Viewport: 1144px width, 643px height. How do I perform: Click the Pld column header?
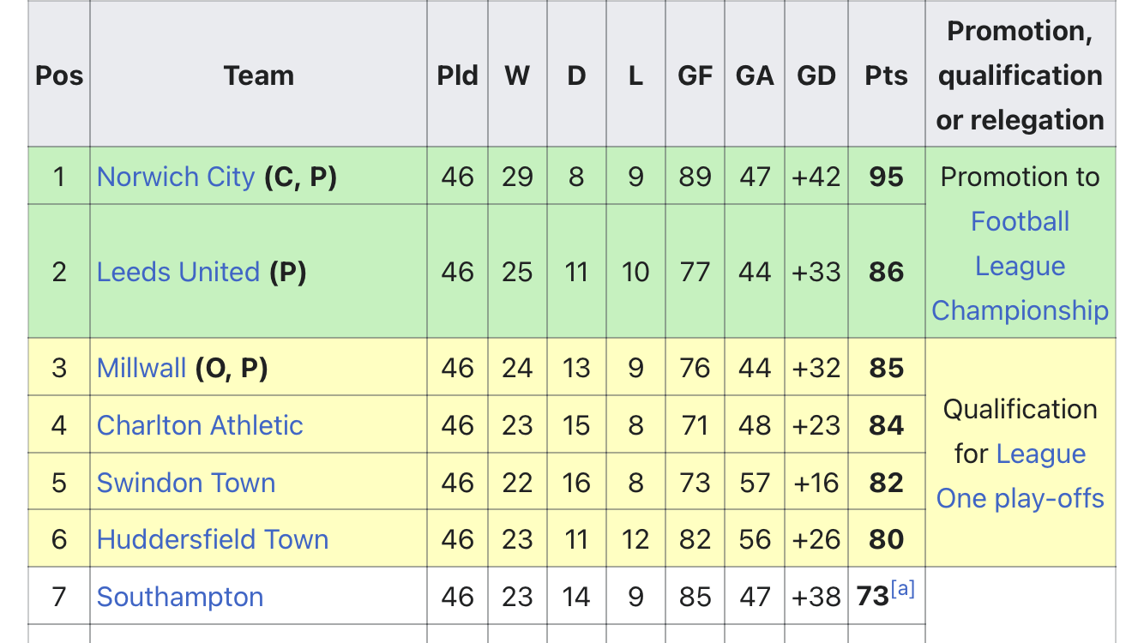coord(458,75)
